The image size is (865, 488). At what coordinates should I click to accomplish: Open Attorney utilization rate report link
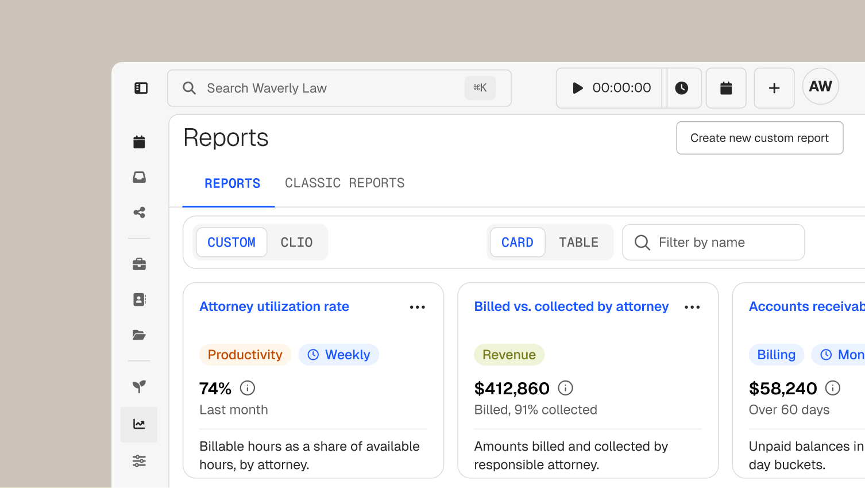coord(275,306)
